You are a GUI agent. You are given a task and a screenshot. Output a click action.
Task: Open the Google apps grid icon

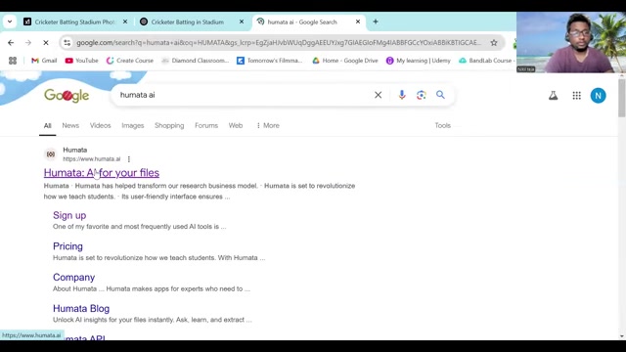(576, 96)
